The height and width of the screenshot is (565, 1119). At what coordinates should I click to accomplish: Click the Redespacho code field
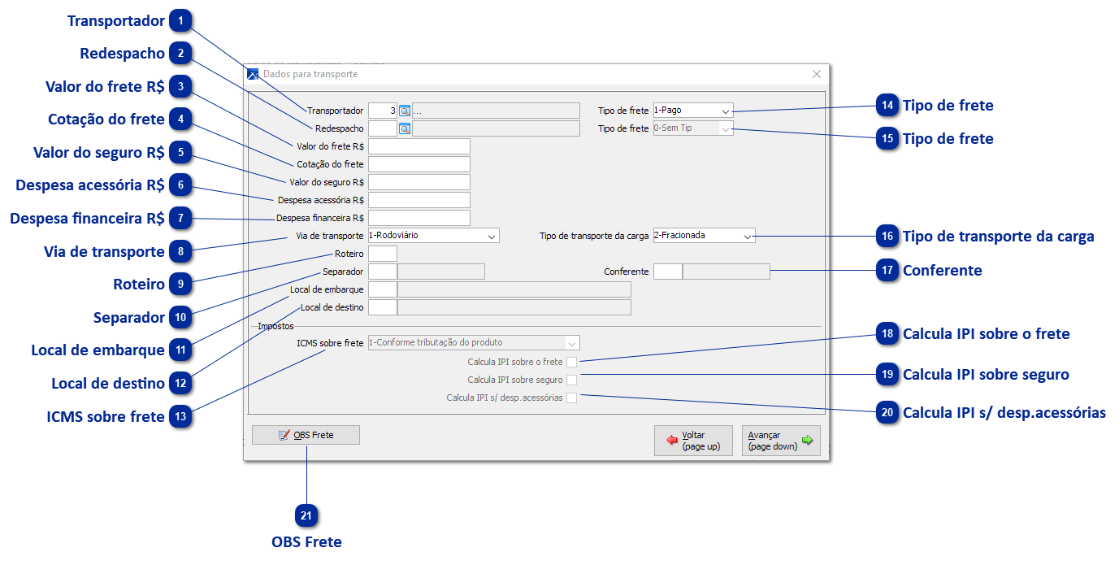click(x=383, y=128)
